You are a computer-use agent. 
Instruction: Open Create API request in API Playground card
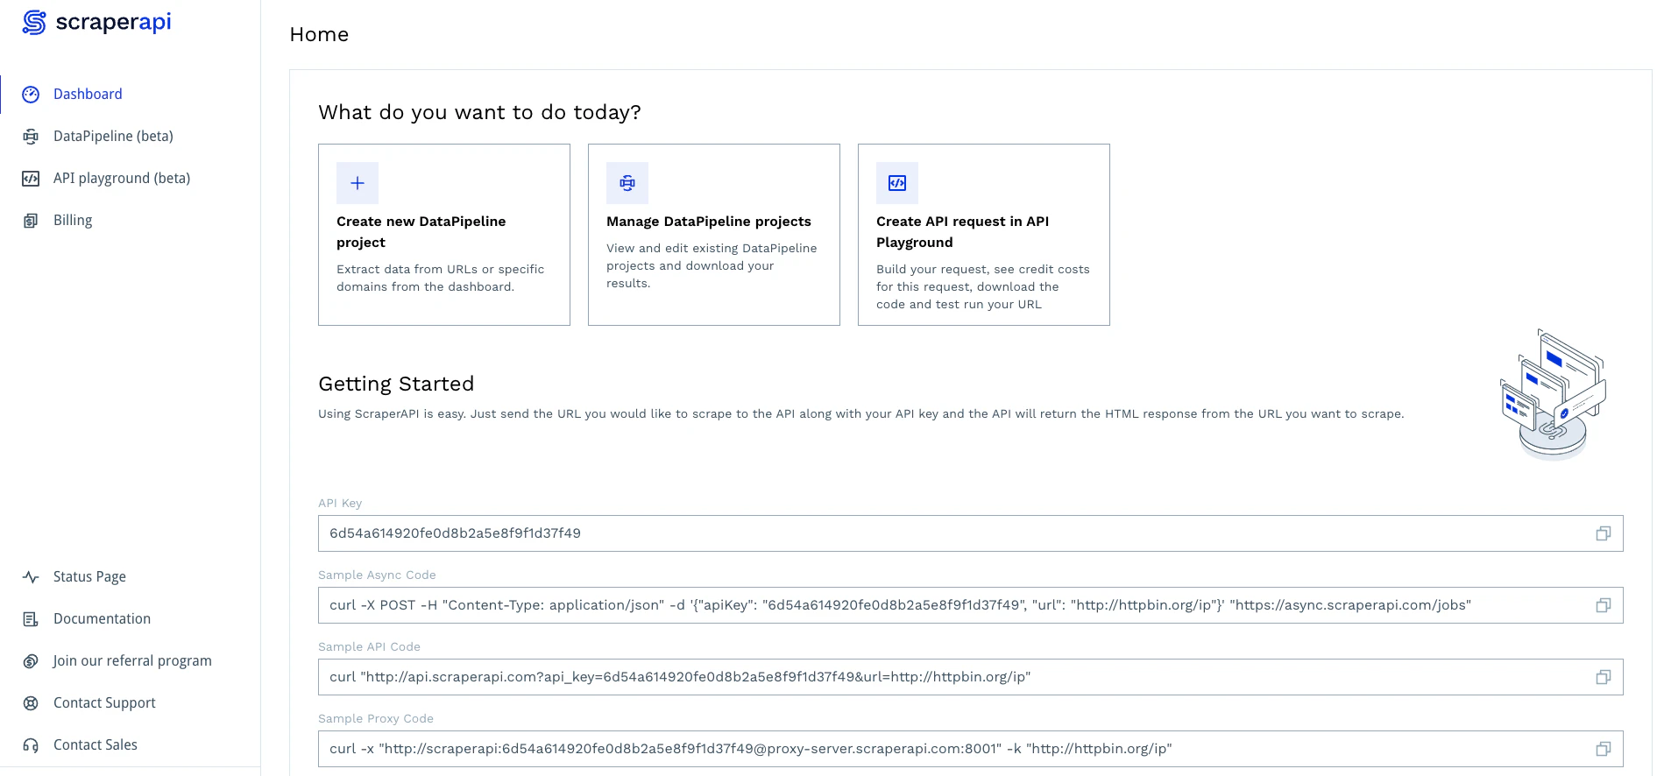tap(983, 235)
